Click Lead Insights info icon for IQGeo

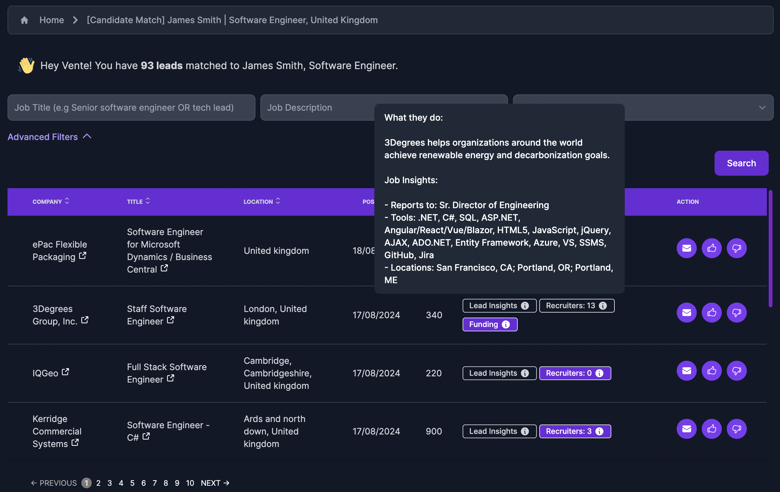(525, 373)
